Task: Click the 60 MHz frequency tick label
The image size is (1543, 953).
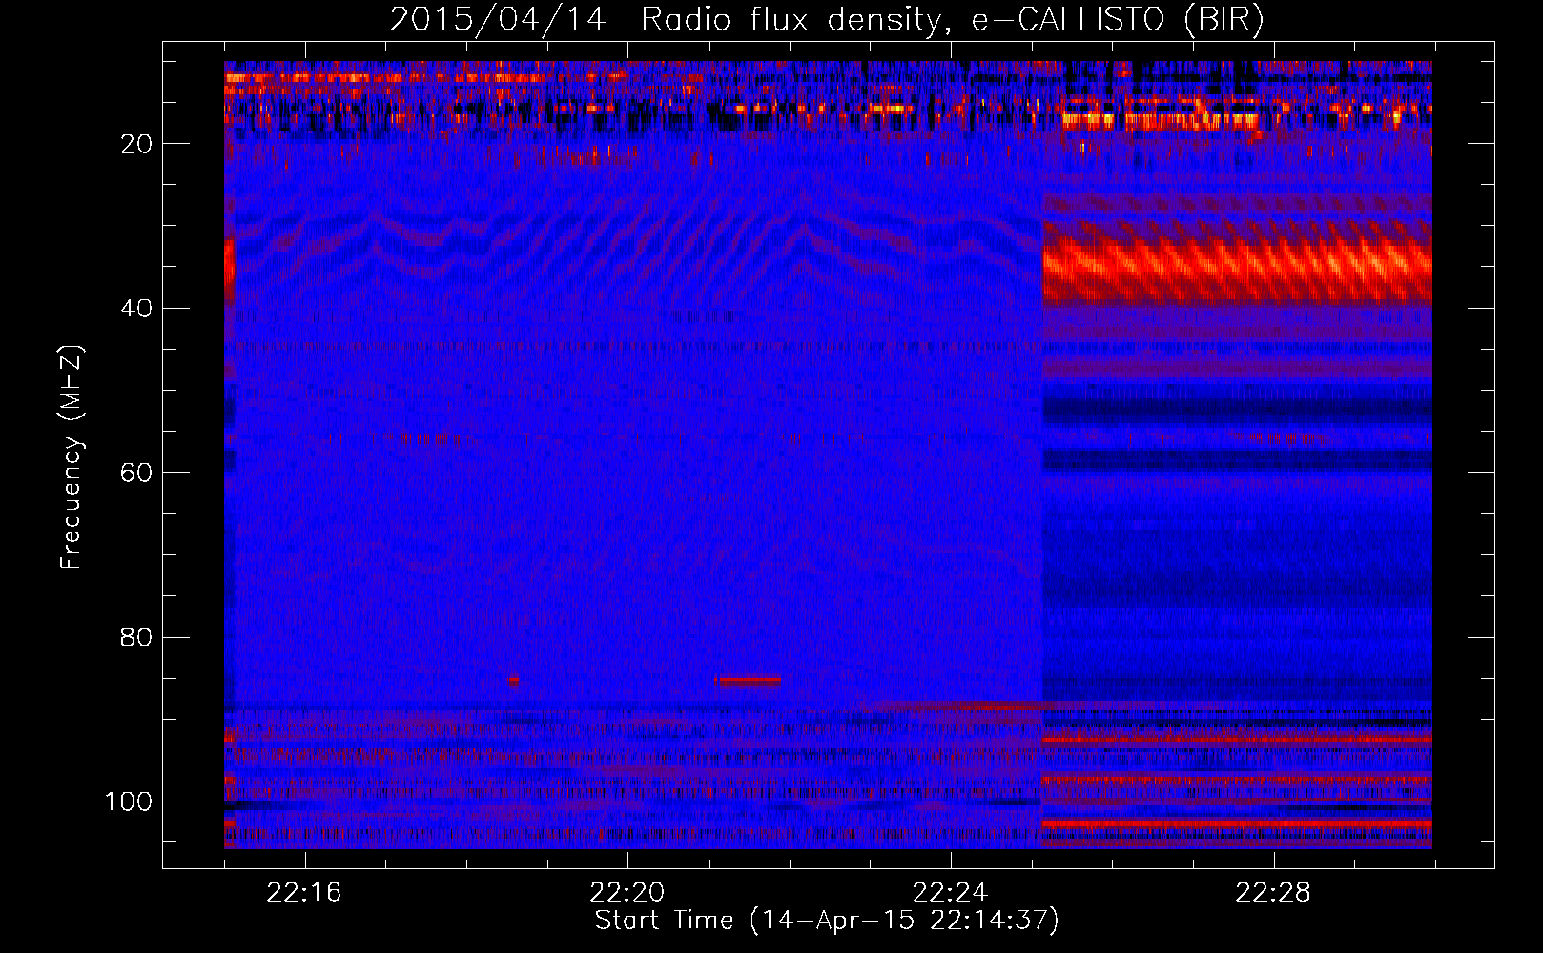Action: coord(136,474)
